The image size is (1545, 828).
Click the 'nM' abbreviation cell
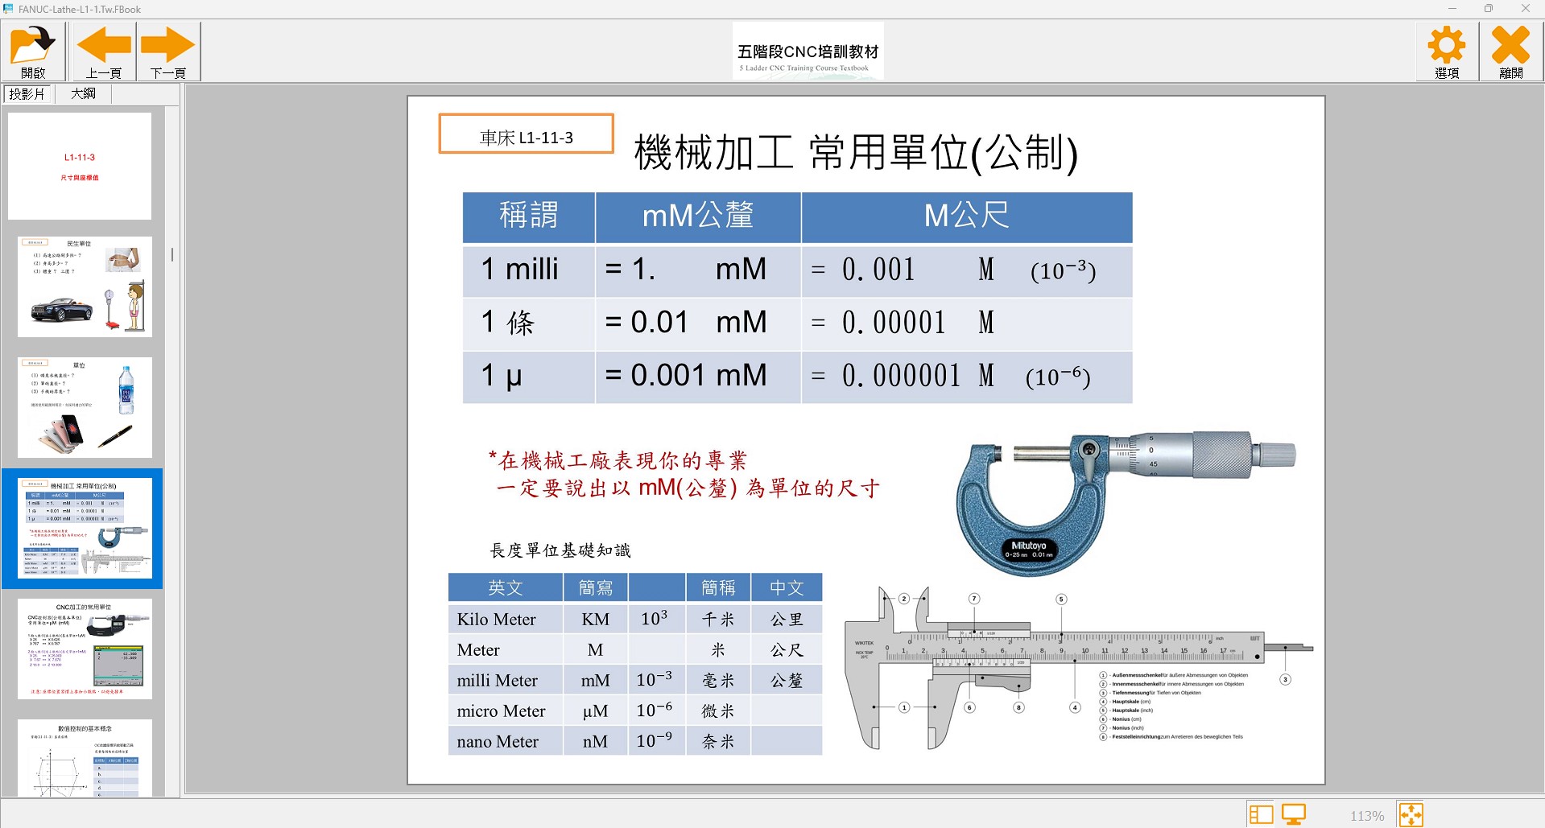596,741
